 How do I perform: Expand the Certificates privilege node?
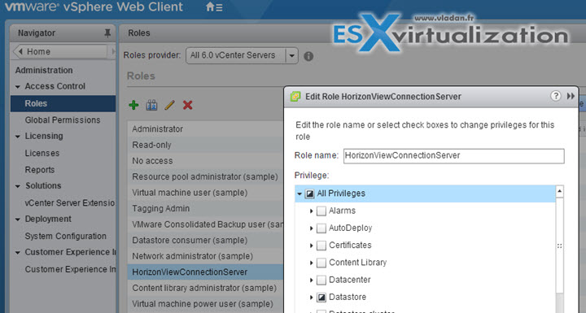(311, 246)
